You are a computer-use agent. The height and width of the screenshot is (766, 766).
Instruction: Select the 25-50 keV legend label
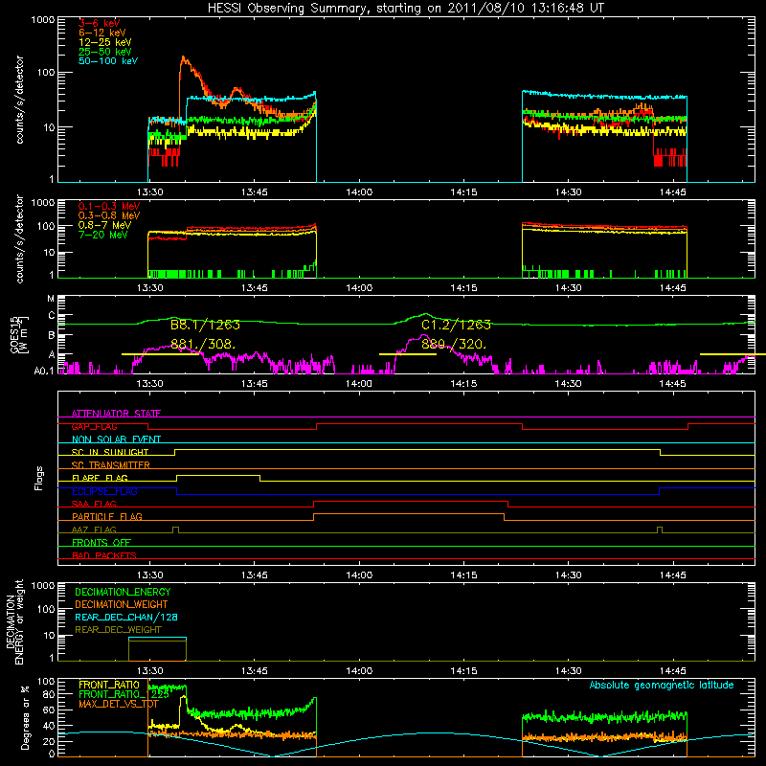click(x=105, y=52)
